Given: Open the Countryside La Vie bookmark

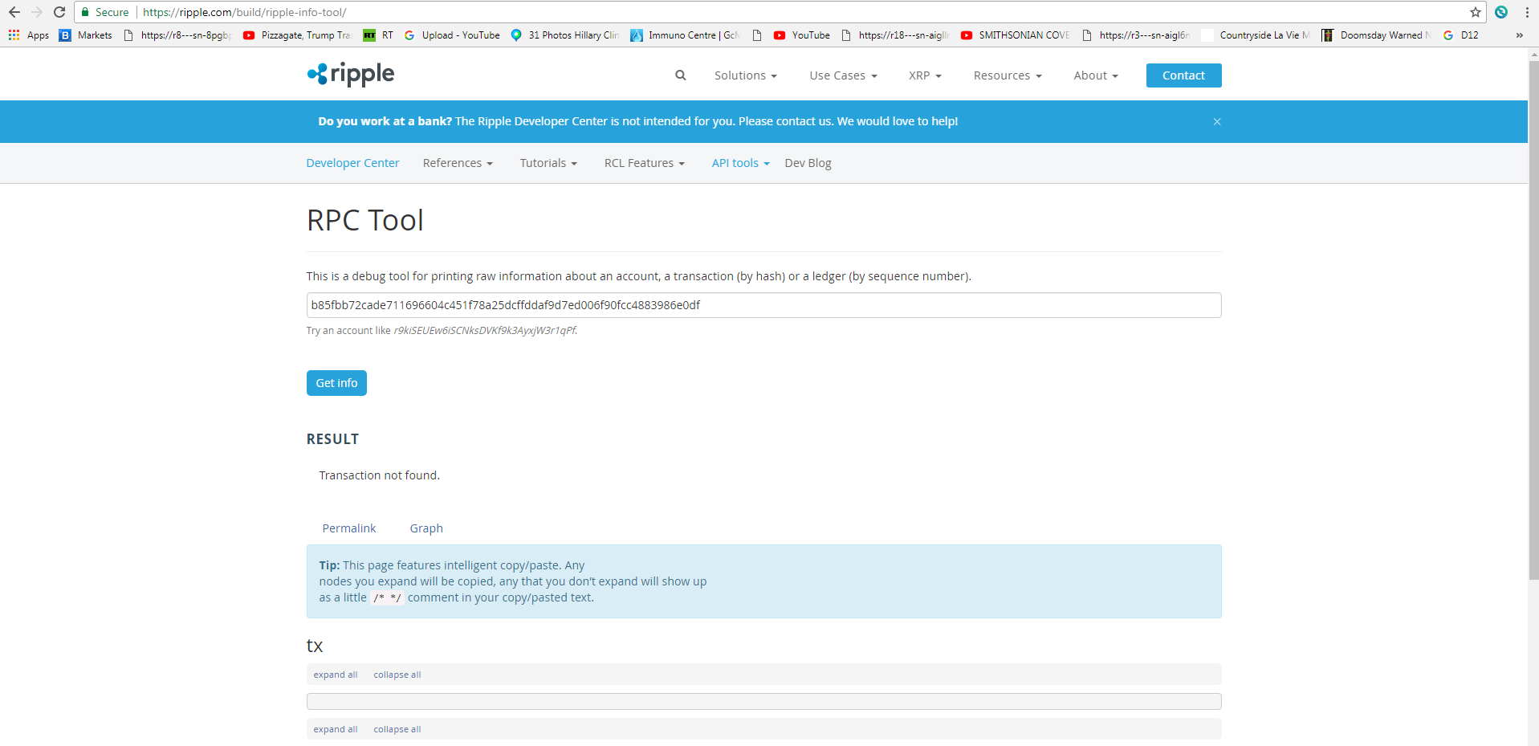Looking at the screenshot, I should pos(1256,35).
